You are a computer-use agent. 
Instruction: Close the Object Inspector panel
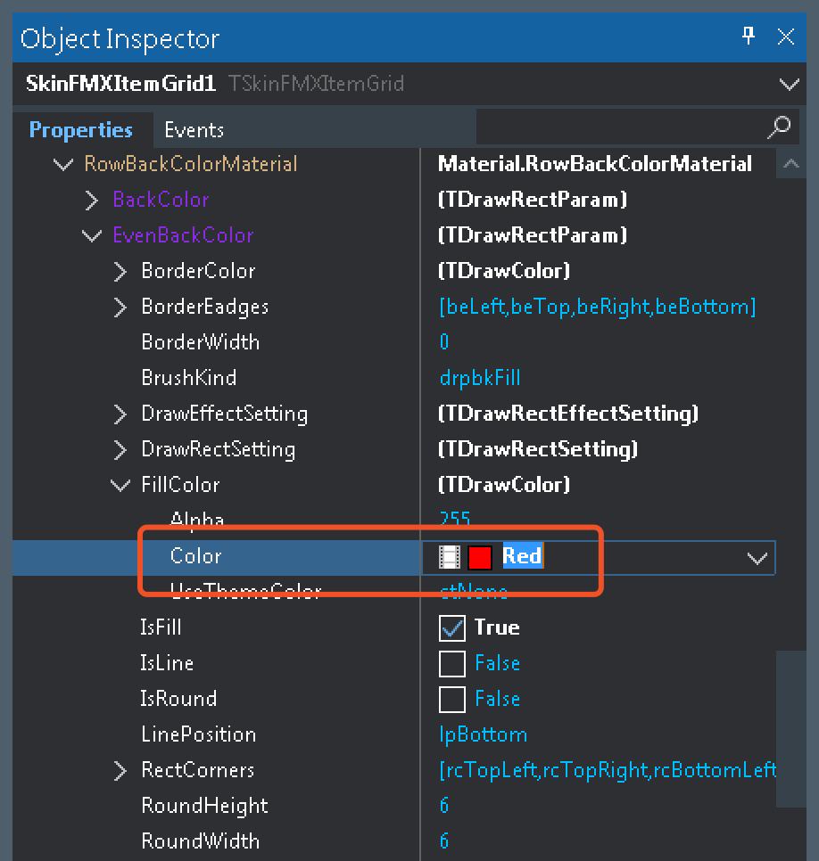pyautogui.click(x=786, y=37)
